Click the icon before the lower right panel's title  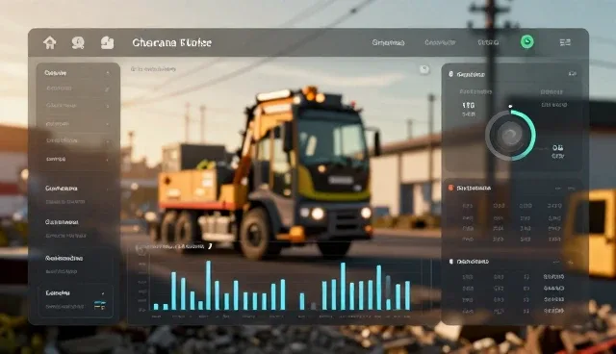[x=451, y=261]
